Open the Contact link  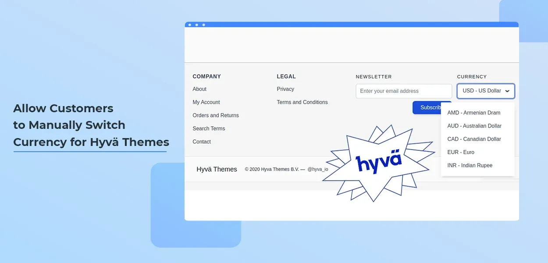(202, 142)
